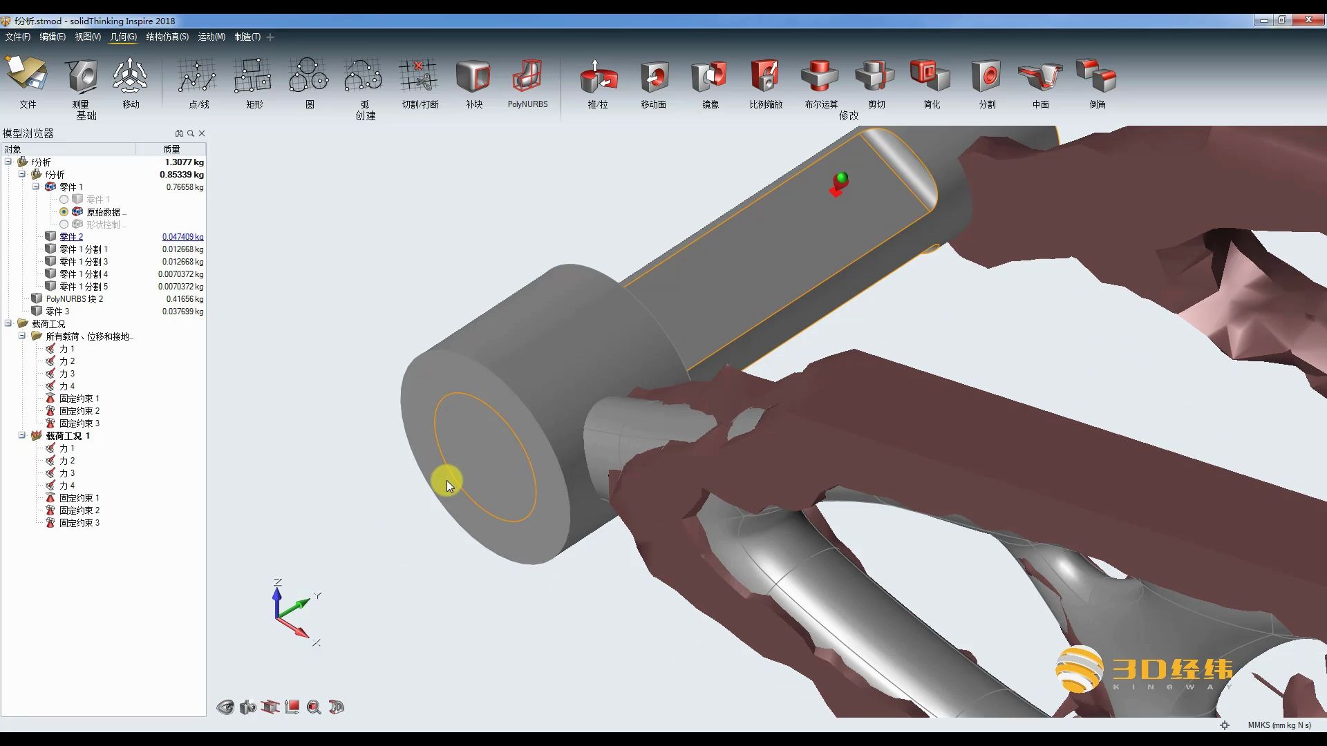The image size is (1327, 746).
Task: Select 固定约束 3 under 载荷工况 1
Action: click(79, 523)
